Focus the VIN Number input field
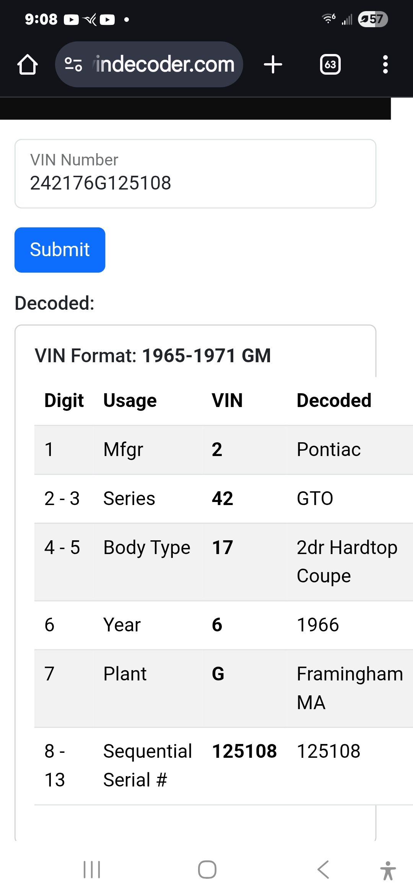The width and height of the screenshot is (413, 896). point(195,174)
